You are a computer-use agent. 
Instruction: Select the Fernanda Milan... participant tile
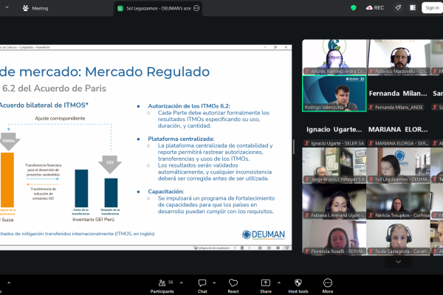point(399,94)
